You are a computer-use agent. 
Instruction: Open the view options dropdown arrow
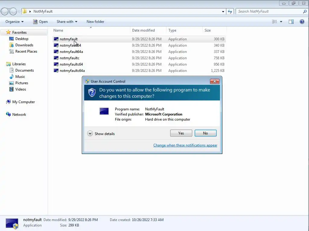point(281,22)
